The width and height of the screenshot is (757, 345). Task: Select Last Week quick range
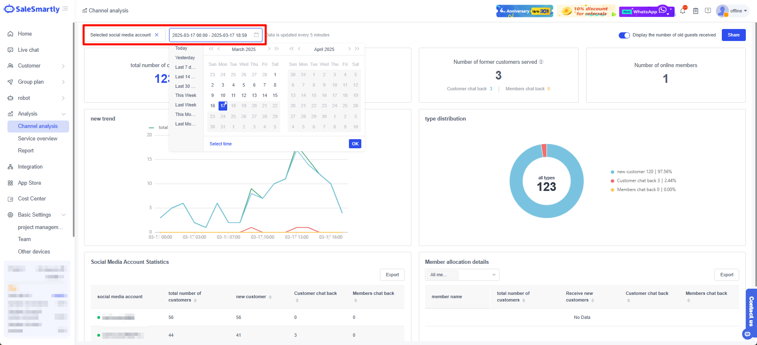pyautogui.click(x=185, y=105)
